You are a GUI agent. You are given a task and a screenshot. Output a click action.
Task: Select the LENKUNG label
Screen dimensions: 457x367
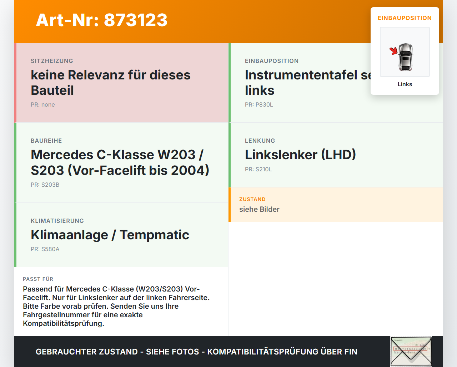260,141
